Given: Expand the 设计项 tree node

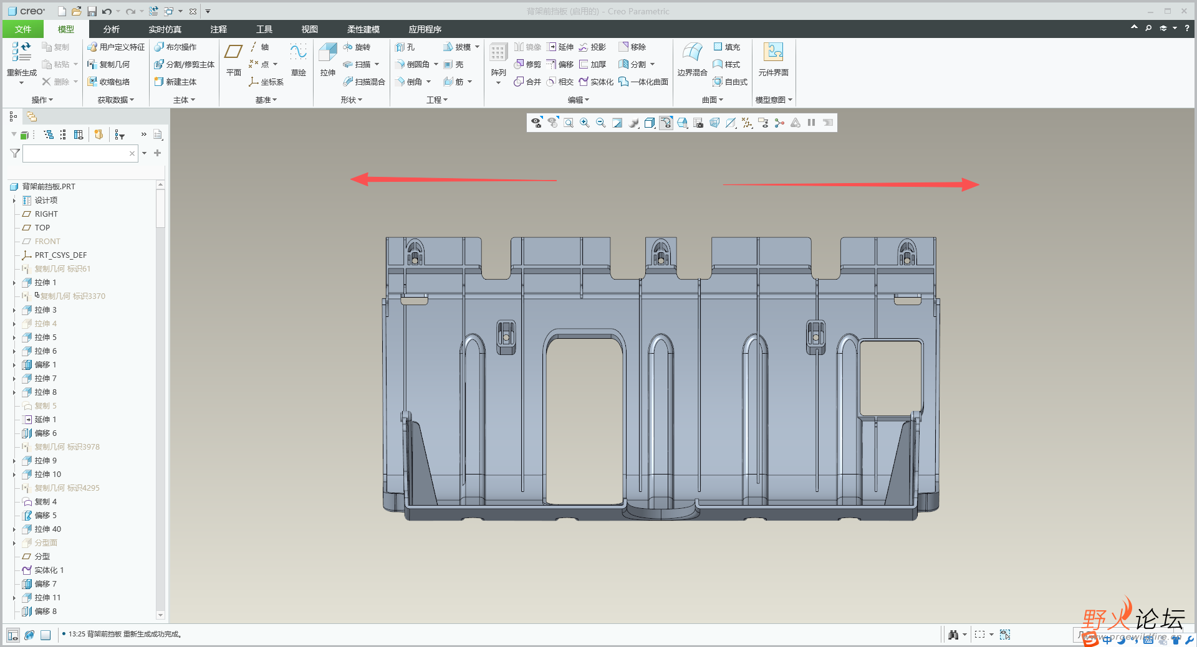Looking at the screenshot, I should [14, 201].
